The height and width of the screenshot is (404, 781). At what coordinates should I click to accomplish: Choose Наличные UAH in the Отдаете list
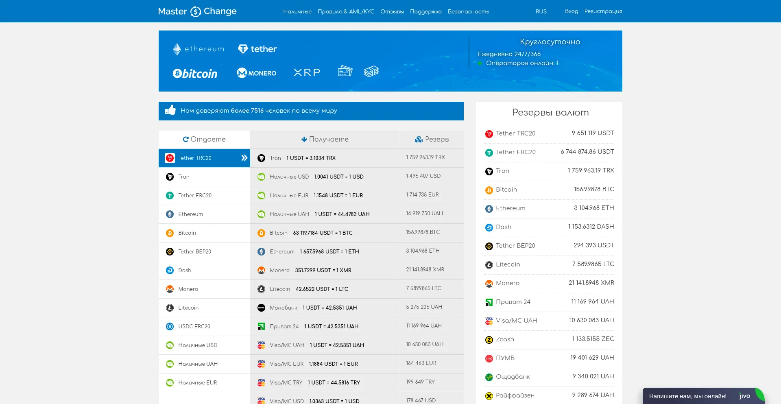point(204,364)
